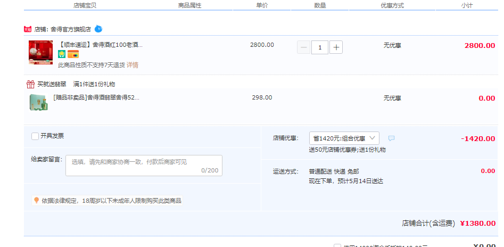Screen dimensions: 504x247
Task: Click the 0.00 shipping fee amount
Action: point(488,171)
